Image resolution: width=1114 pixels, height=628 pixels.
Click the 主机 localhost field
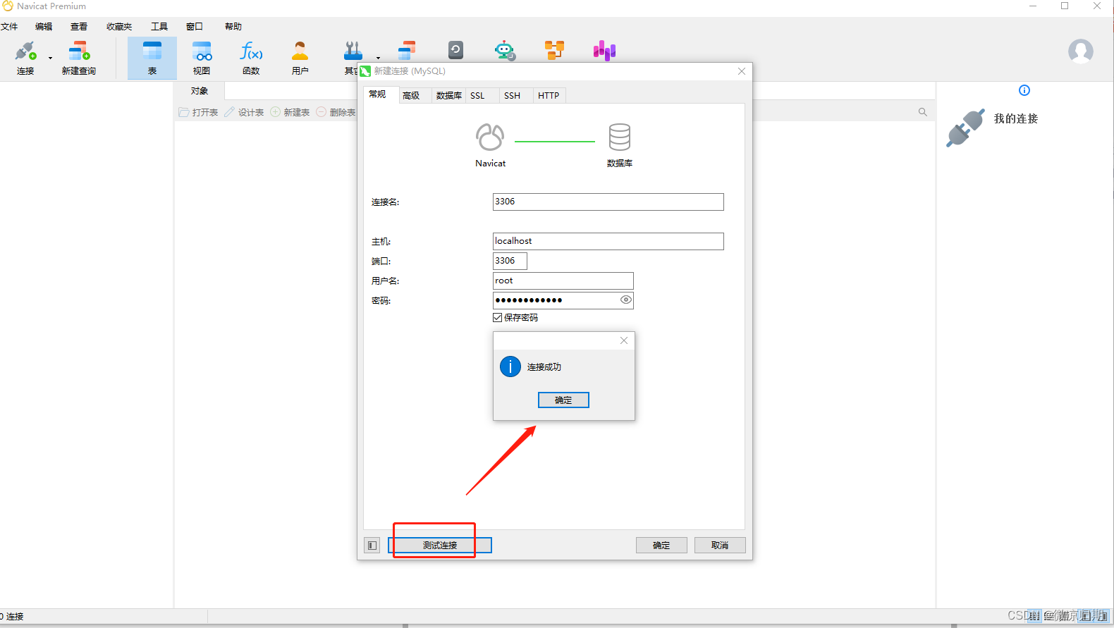(608, 241)
